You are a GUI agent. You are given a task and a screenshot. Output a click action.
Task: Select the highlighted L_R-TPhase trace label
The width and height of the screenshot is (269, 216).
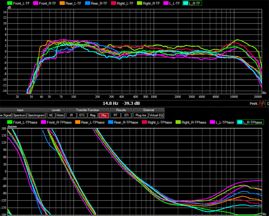point(252,123)
